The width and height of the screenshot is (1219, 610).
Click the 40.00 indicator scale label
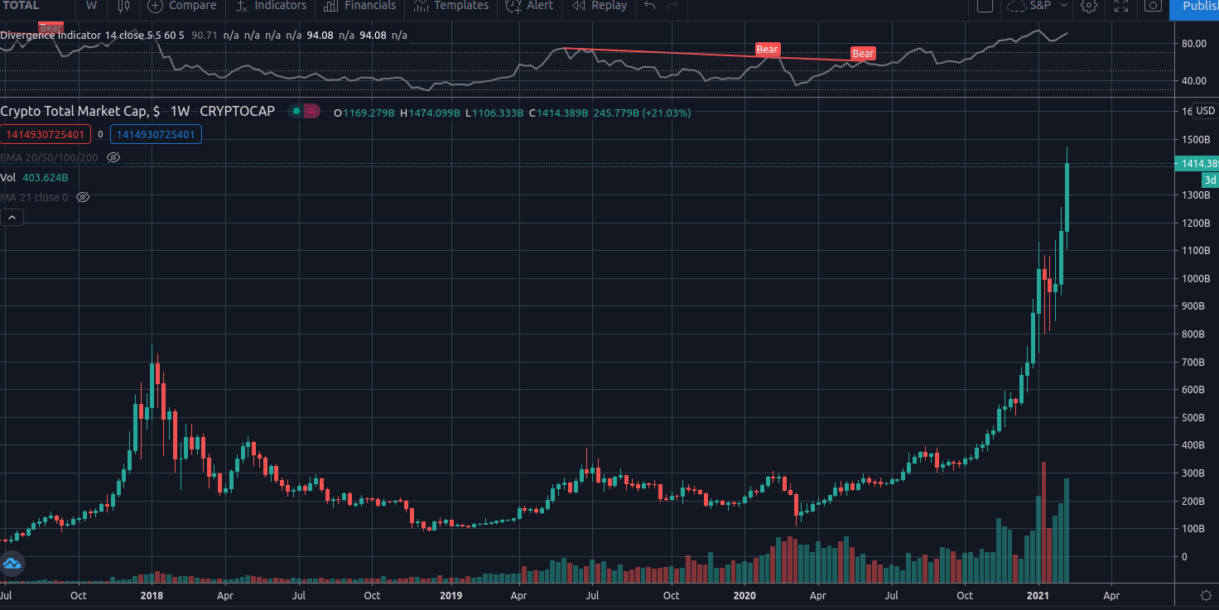tap(1193, 81)
